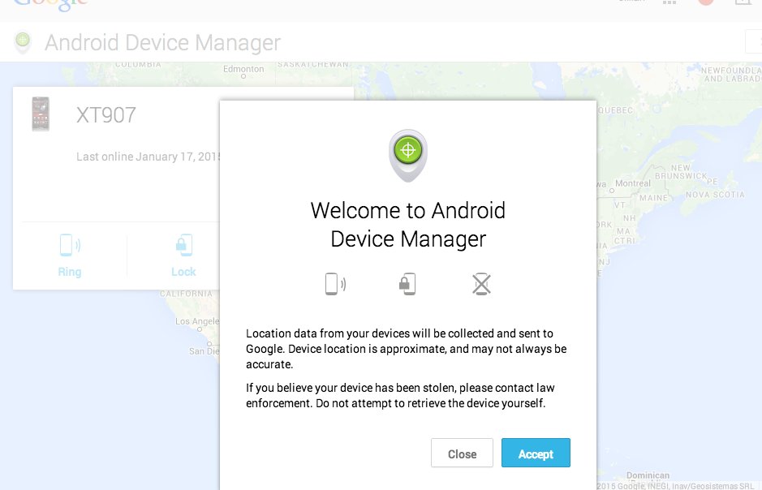This screenshot has height=490, width=762.
Task: Click the Lock padlock icon on device card
Action: click(x=183, y=245)
